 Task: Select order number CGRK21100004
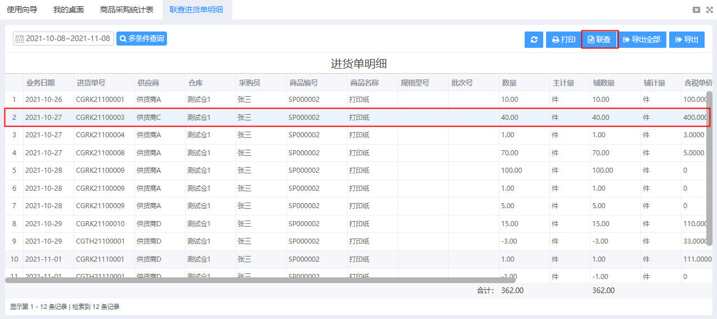tap(100, 135)
